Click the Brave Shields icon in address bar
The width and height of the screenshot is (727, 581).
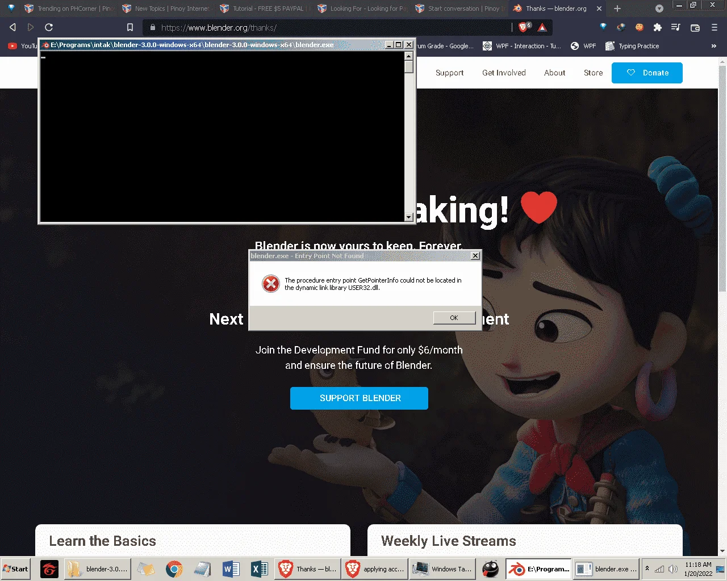point(524,27)
